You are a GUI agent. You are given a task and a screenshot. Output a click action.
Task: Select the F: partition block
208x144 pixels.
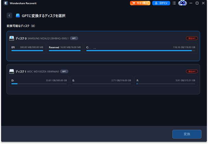166,81
